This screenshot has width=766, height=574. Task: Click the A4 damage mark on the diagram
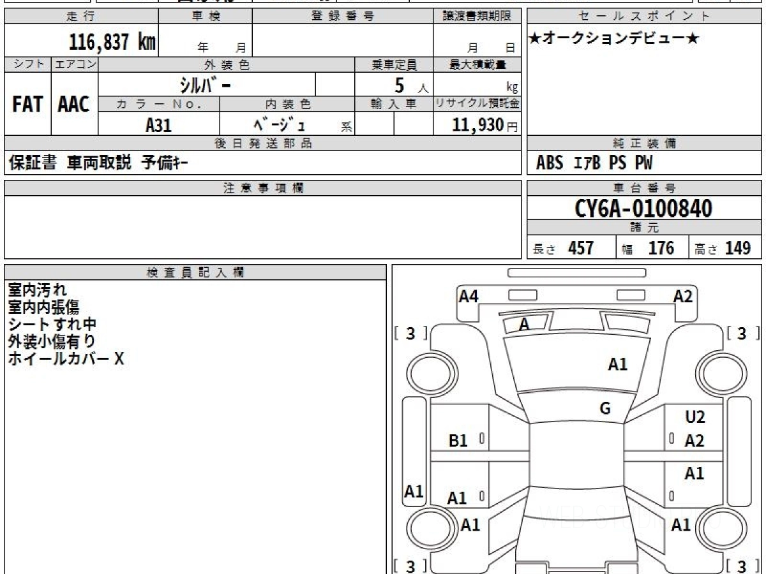pyautogui.click(x=469, y=296)
